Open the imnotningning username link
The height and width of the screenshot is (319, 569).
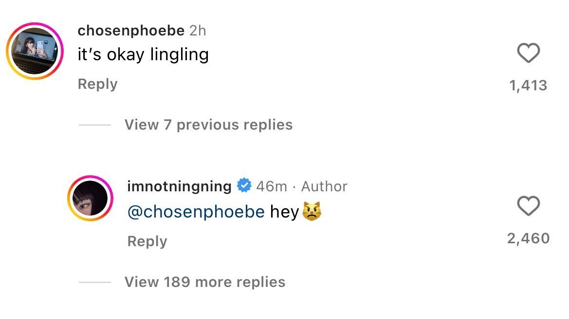pyautogui.click(x=179, y=186)
